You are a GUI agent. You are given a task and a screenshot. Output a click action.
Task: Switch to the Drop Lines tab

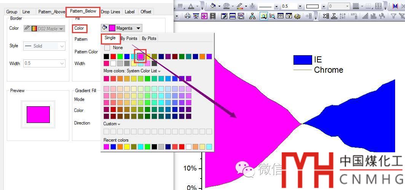111,12
